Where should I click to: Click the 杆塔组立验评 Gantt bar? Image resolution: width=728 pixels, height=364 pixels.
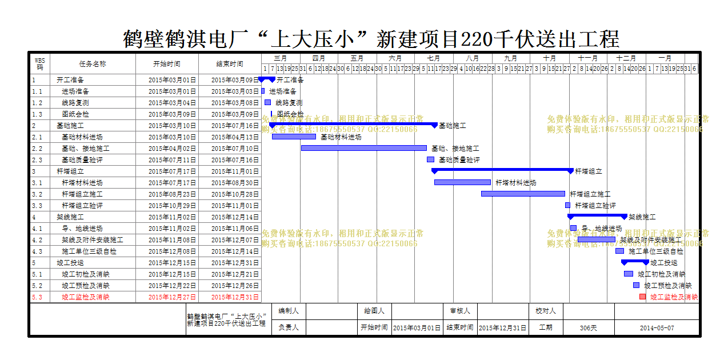(568, 205)
